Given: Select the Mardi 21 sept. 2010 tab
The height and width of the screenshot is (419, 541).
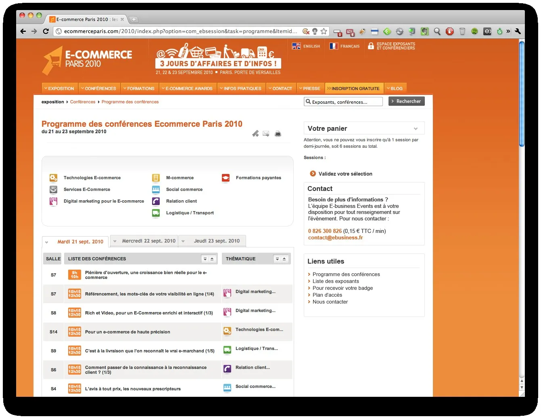Looking at the screenshot, I should click(75, 242).
